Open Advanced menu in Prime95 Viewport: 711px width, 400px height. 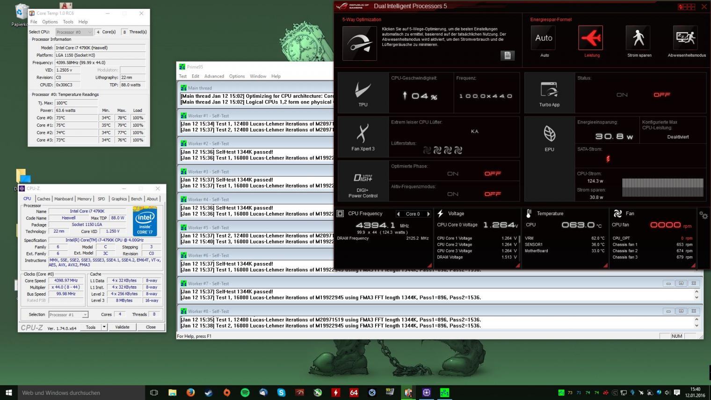pos(214,76)
